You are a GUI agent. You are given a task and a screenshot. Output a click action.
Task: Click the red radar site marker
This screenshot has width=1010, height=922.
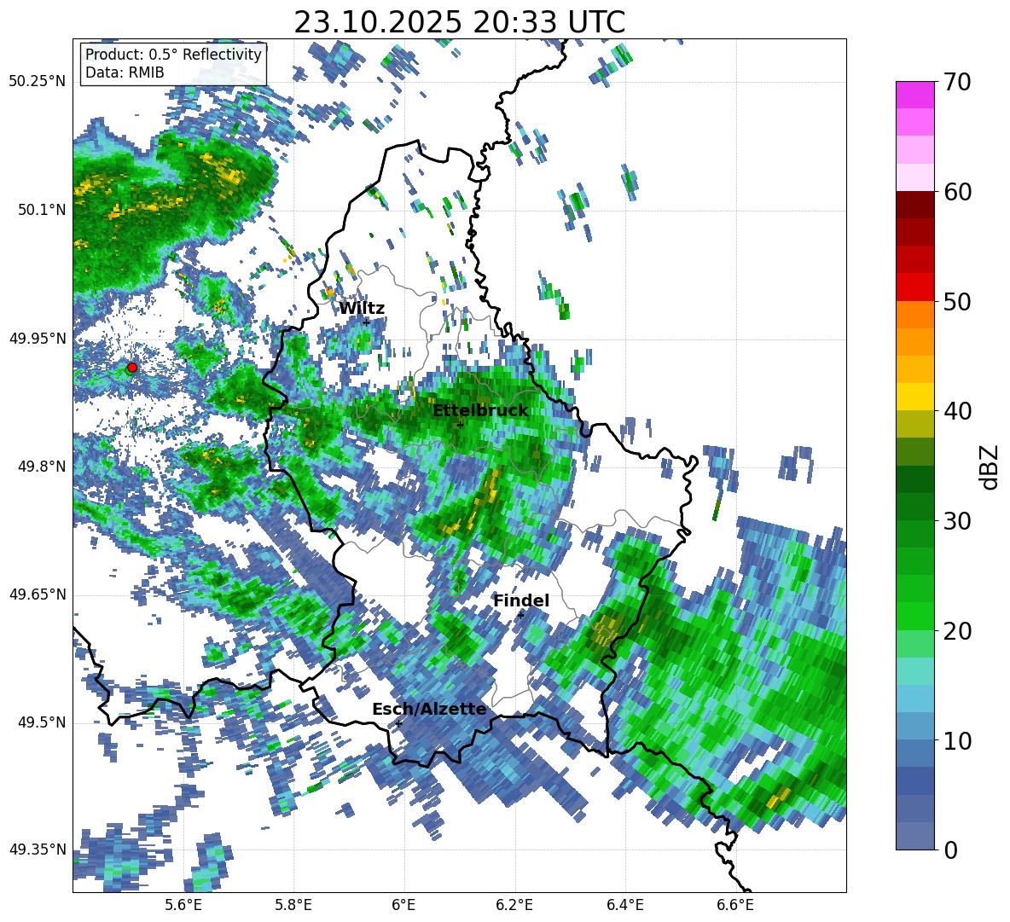click(x=132, y=368)
